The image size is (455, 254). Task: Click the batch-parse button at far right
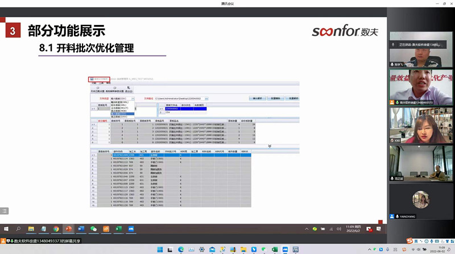click(x=295, y=98)
